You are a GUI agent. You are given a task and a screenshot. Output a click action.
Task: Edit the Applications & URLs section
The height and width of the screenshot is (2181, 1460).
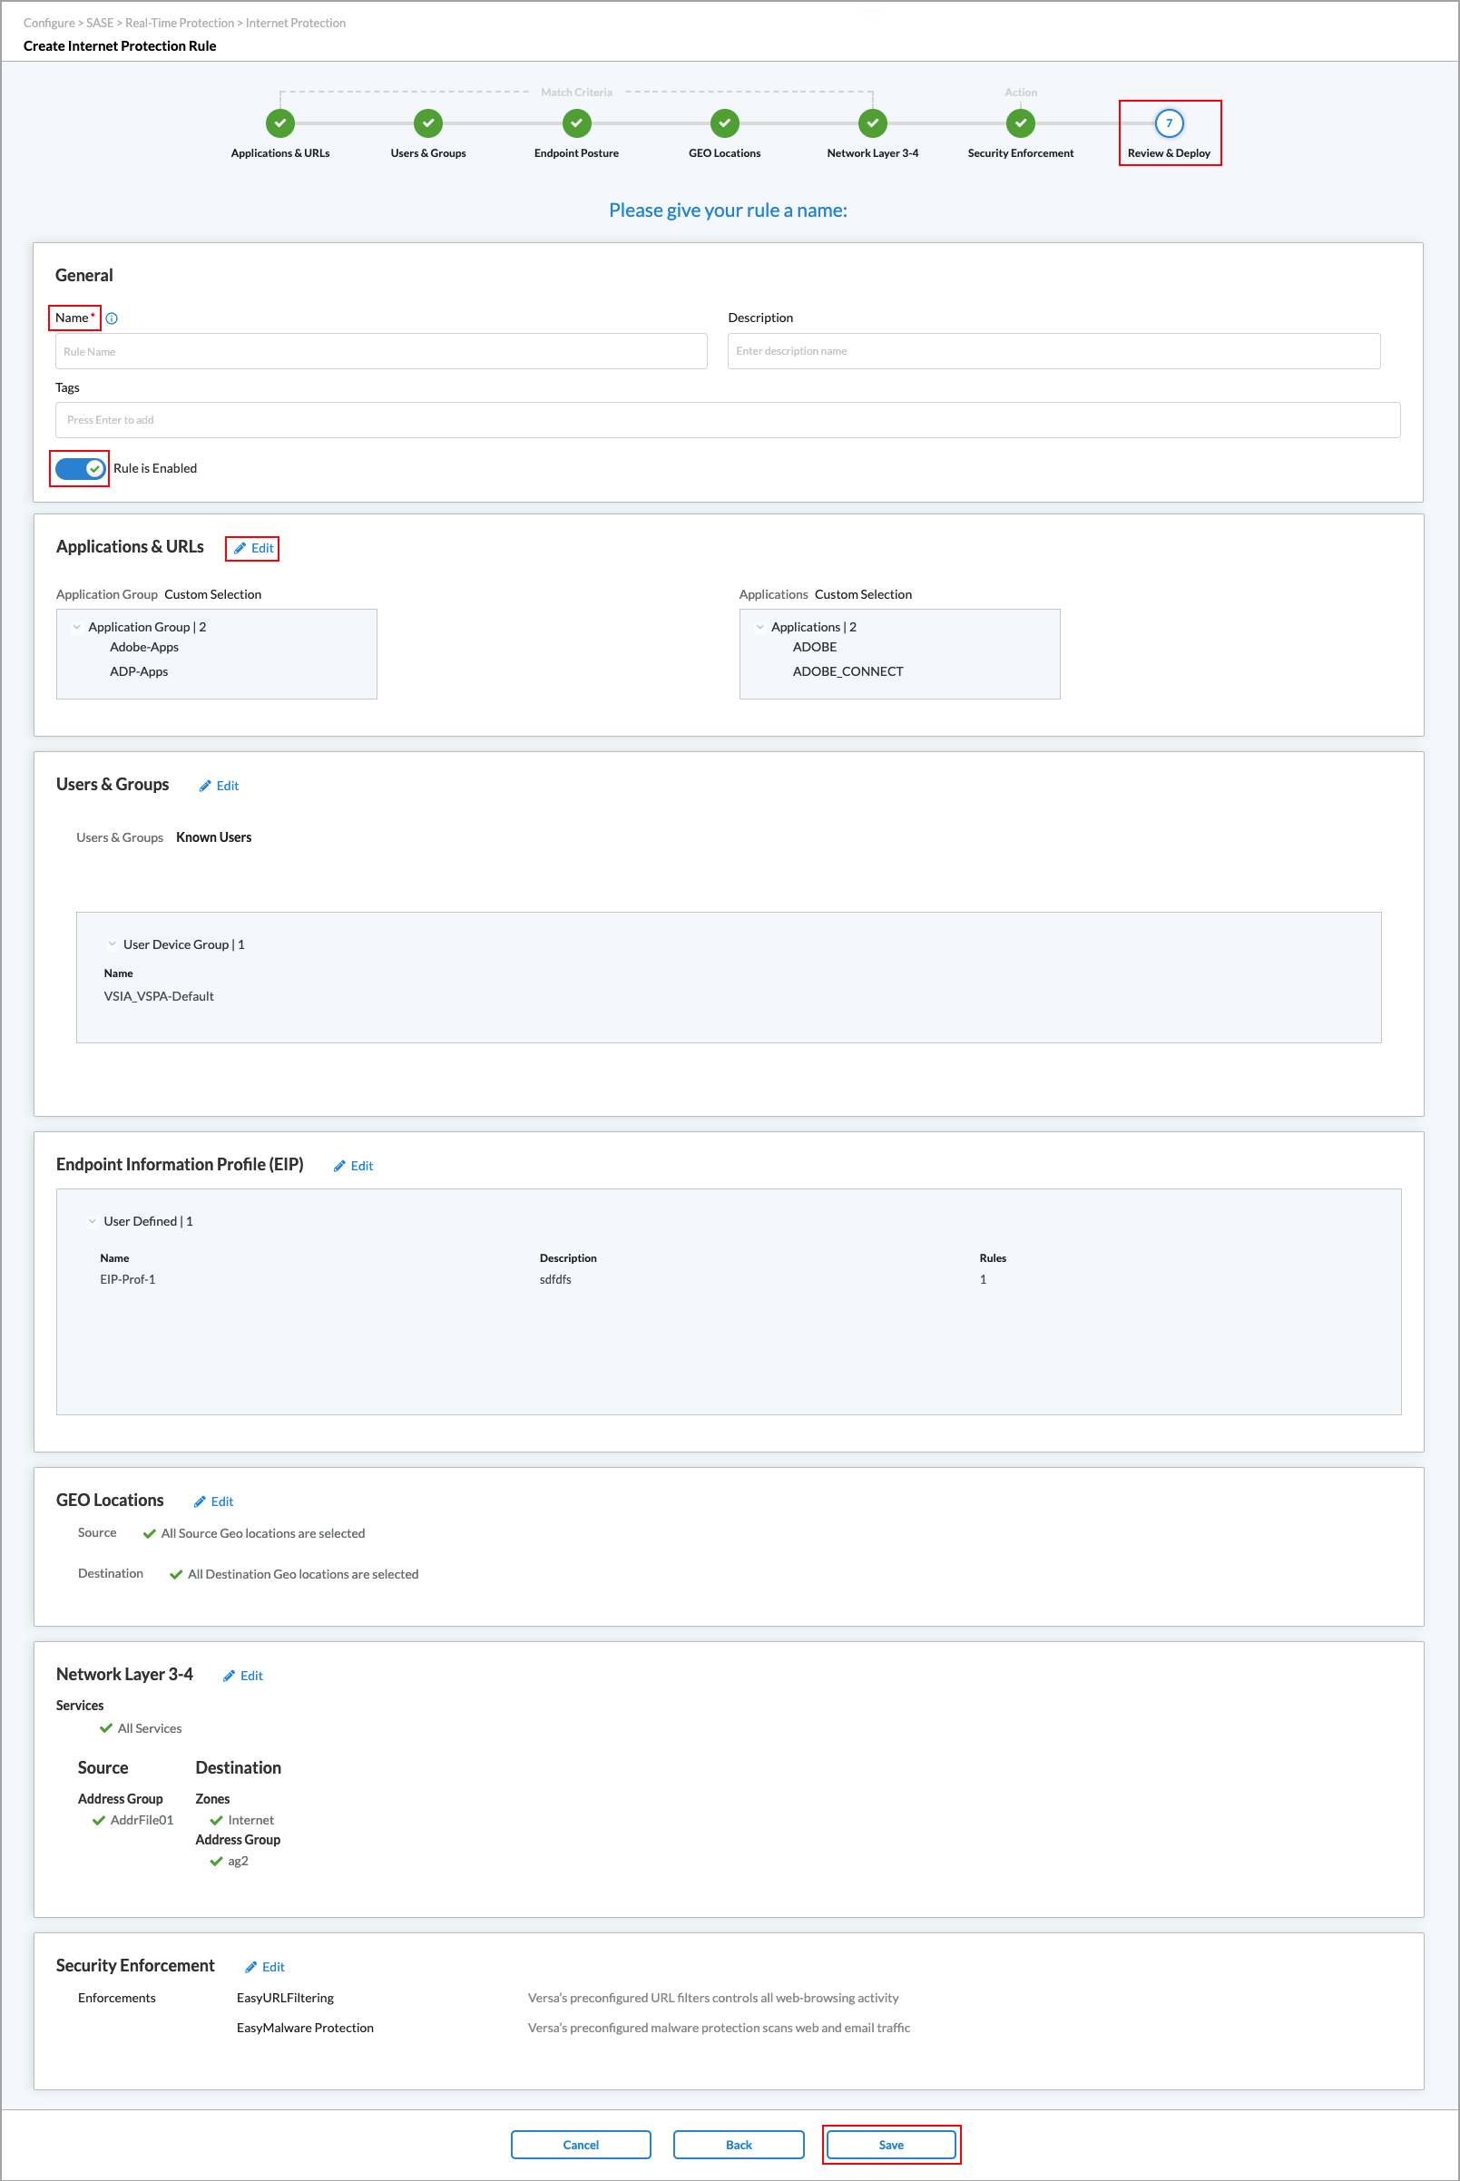[253, 548]
